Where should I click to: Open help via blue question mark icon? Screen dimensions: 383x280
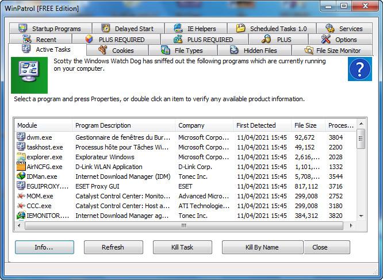point(360,69)
